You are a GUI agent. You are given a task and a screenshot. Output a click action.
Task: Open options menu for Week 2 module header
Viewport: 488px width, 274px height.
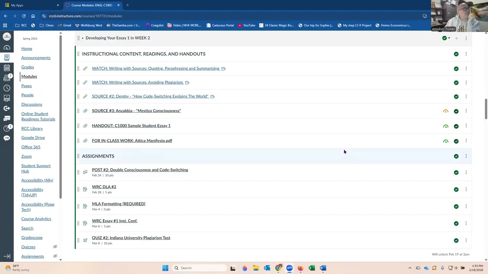[x=466, y=38]
